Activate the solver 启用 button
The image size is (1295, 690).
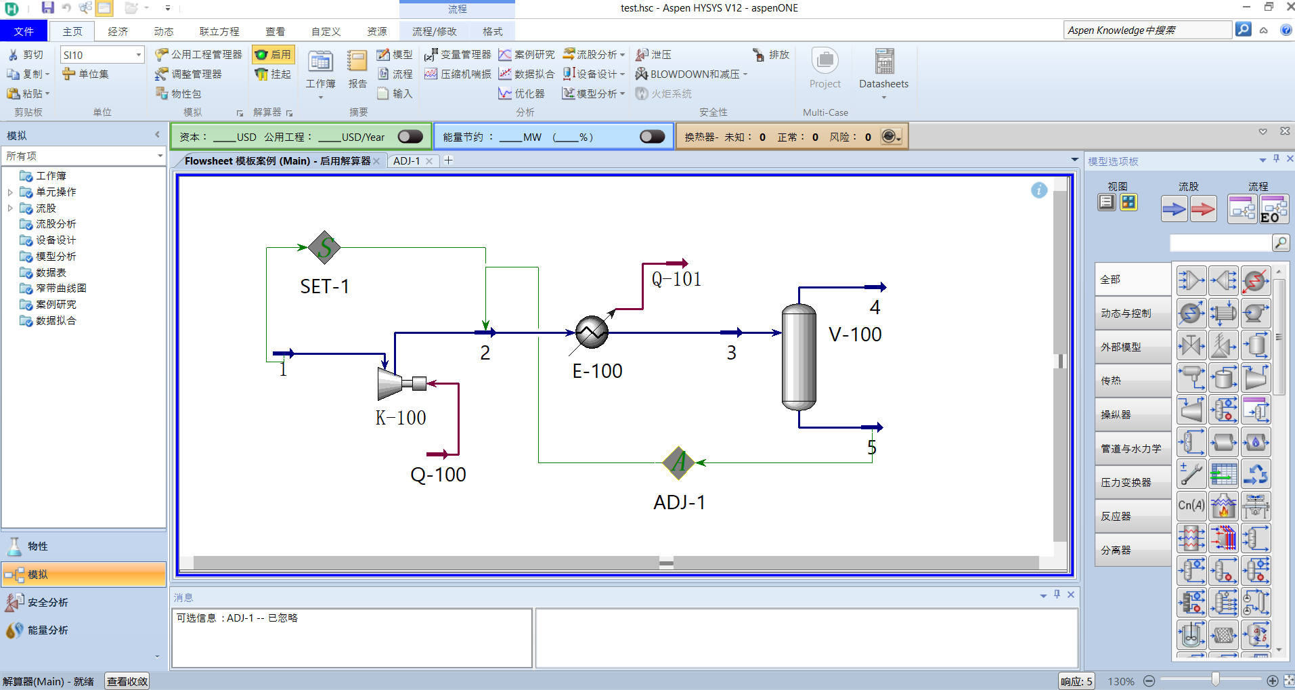[x=273, y=54]
